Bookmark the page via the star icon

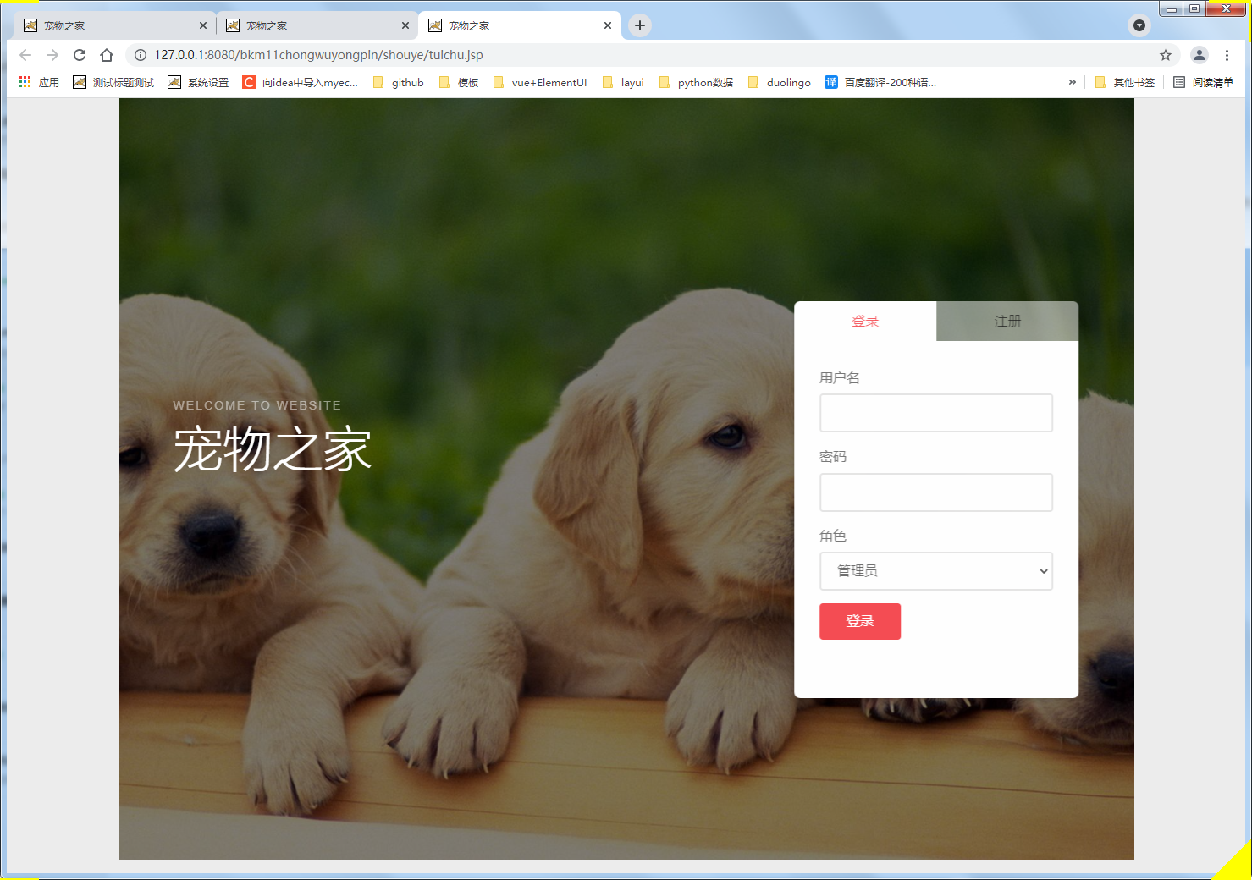pos(1166,54)
